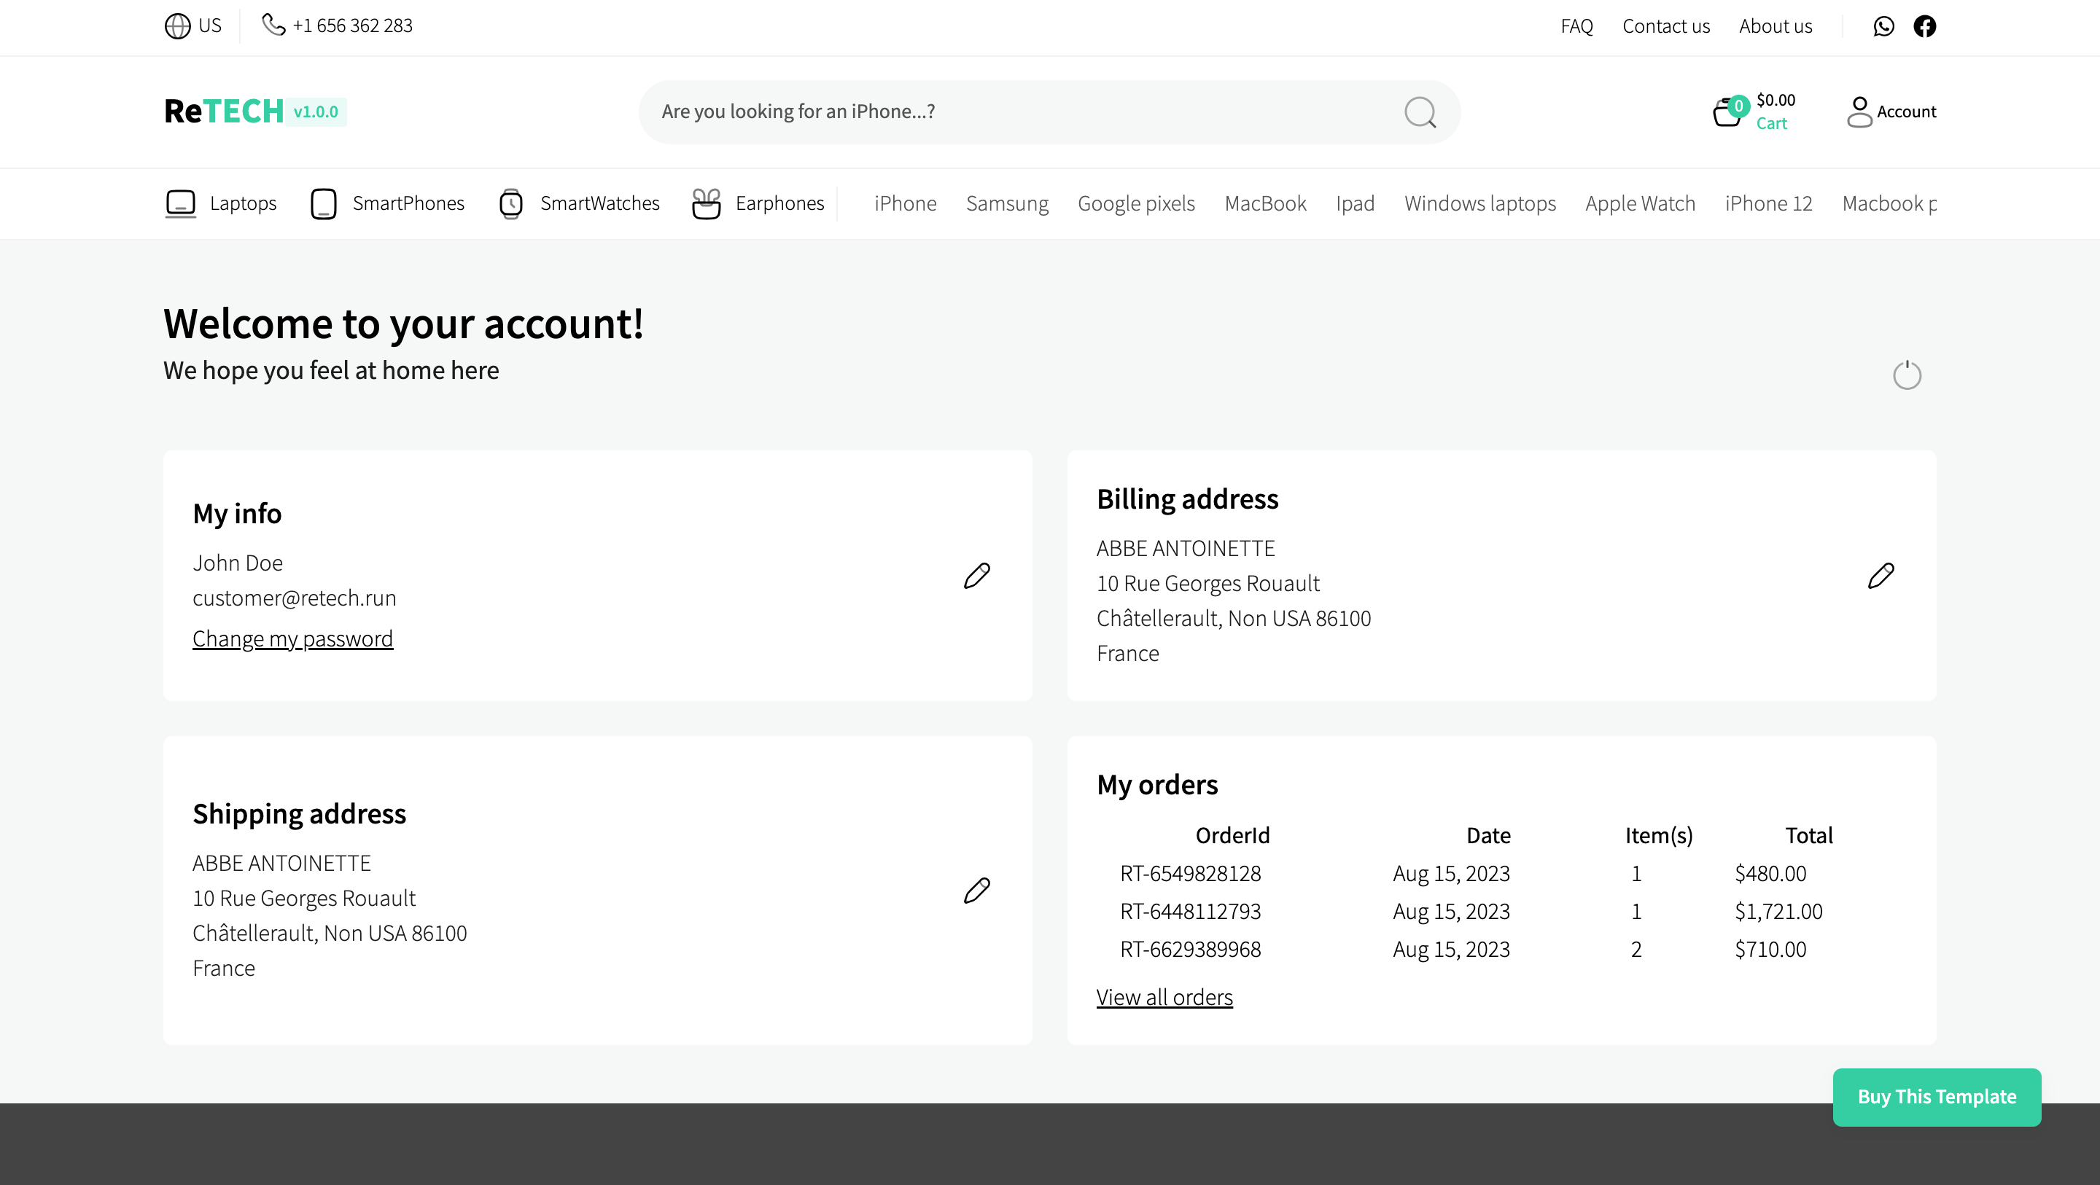This screenshot has height=1185, width=2100.
Task: Click order RT-6629389968
Action: (1190, 950)
